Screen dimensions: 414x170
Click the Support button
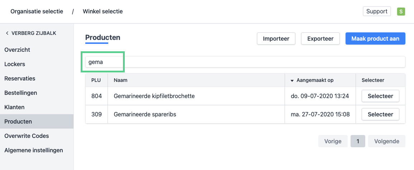tap(377, 11)
